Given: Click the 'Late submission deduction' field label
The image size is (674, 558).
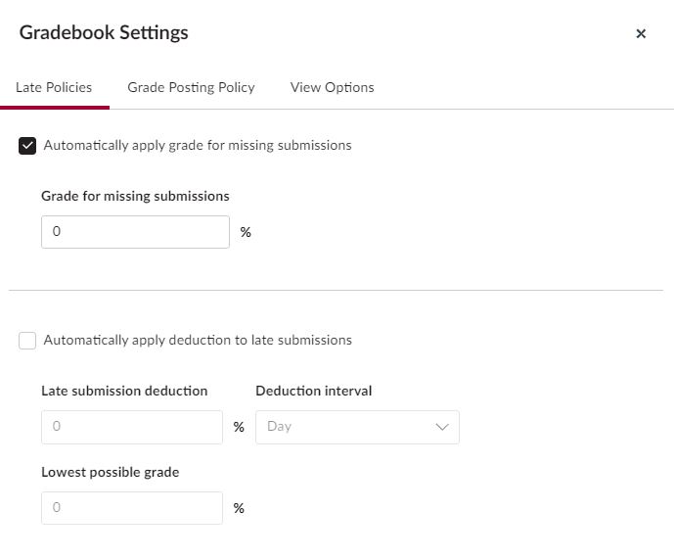Looking at the screenshot, I should pos(124,391).
